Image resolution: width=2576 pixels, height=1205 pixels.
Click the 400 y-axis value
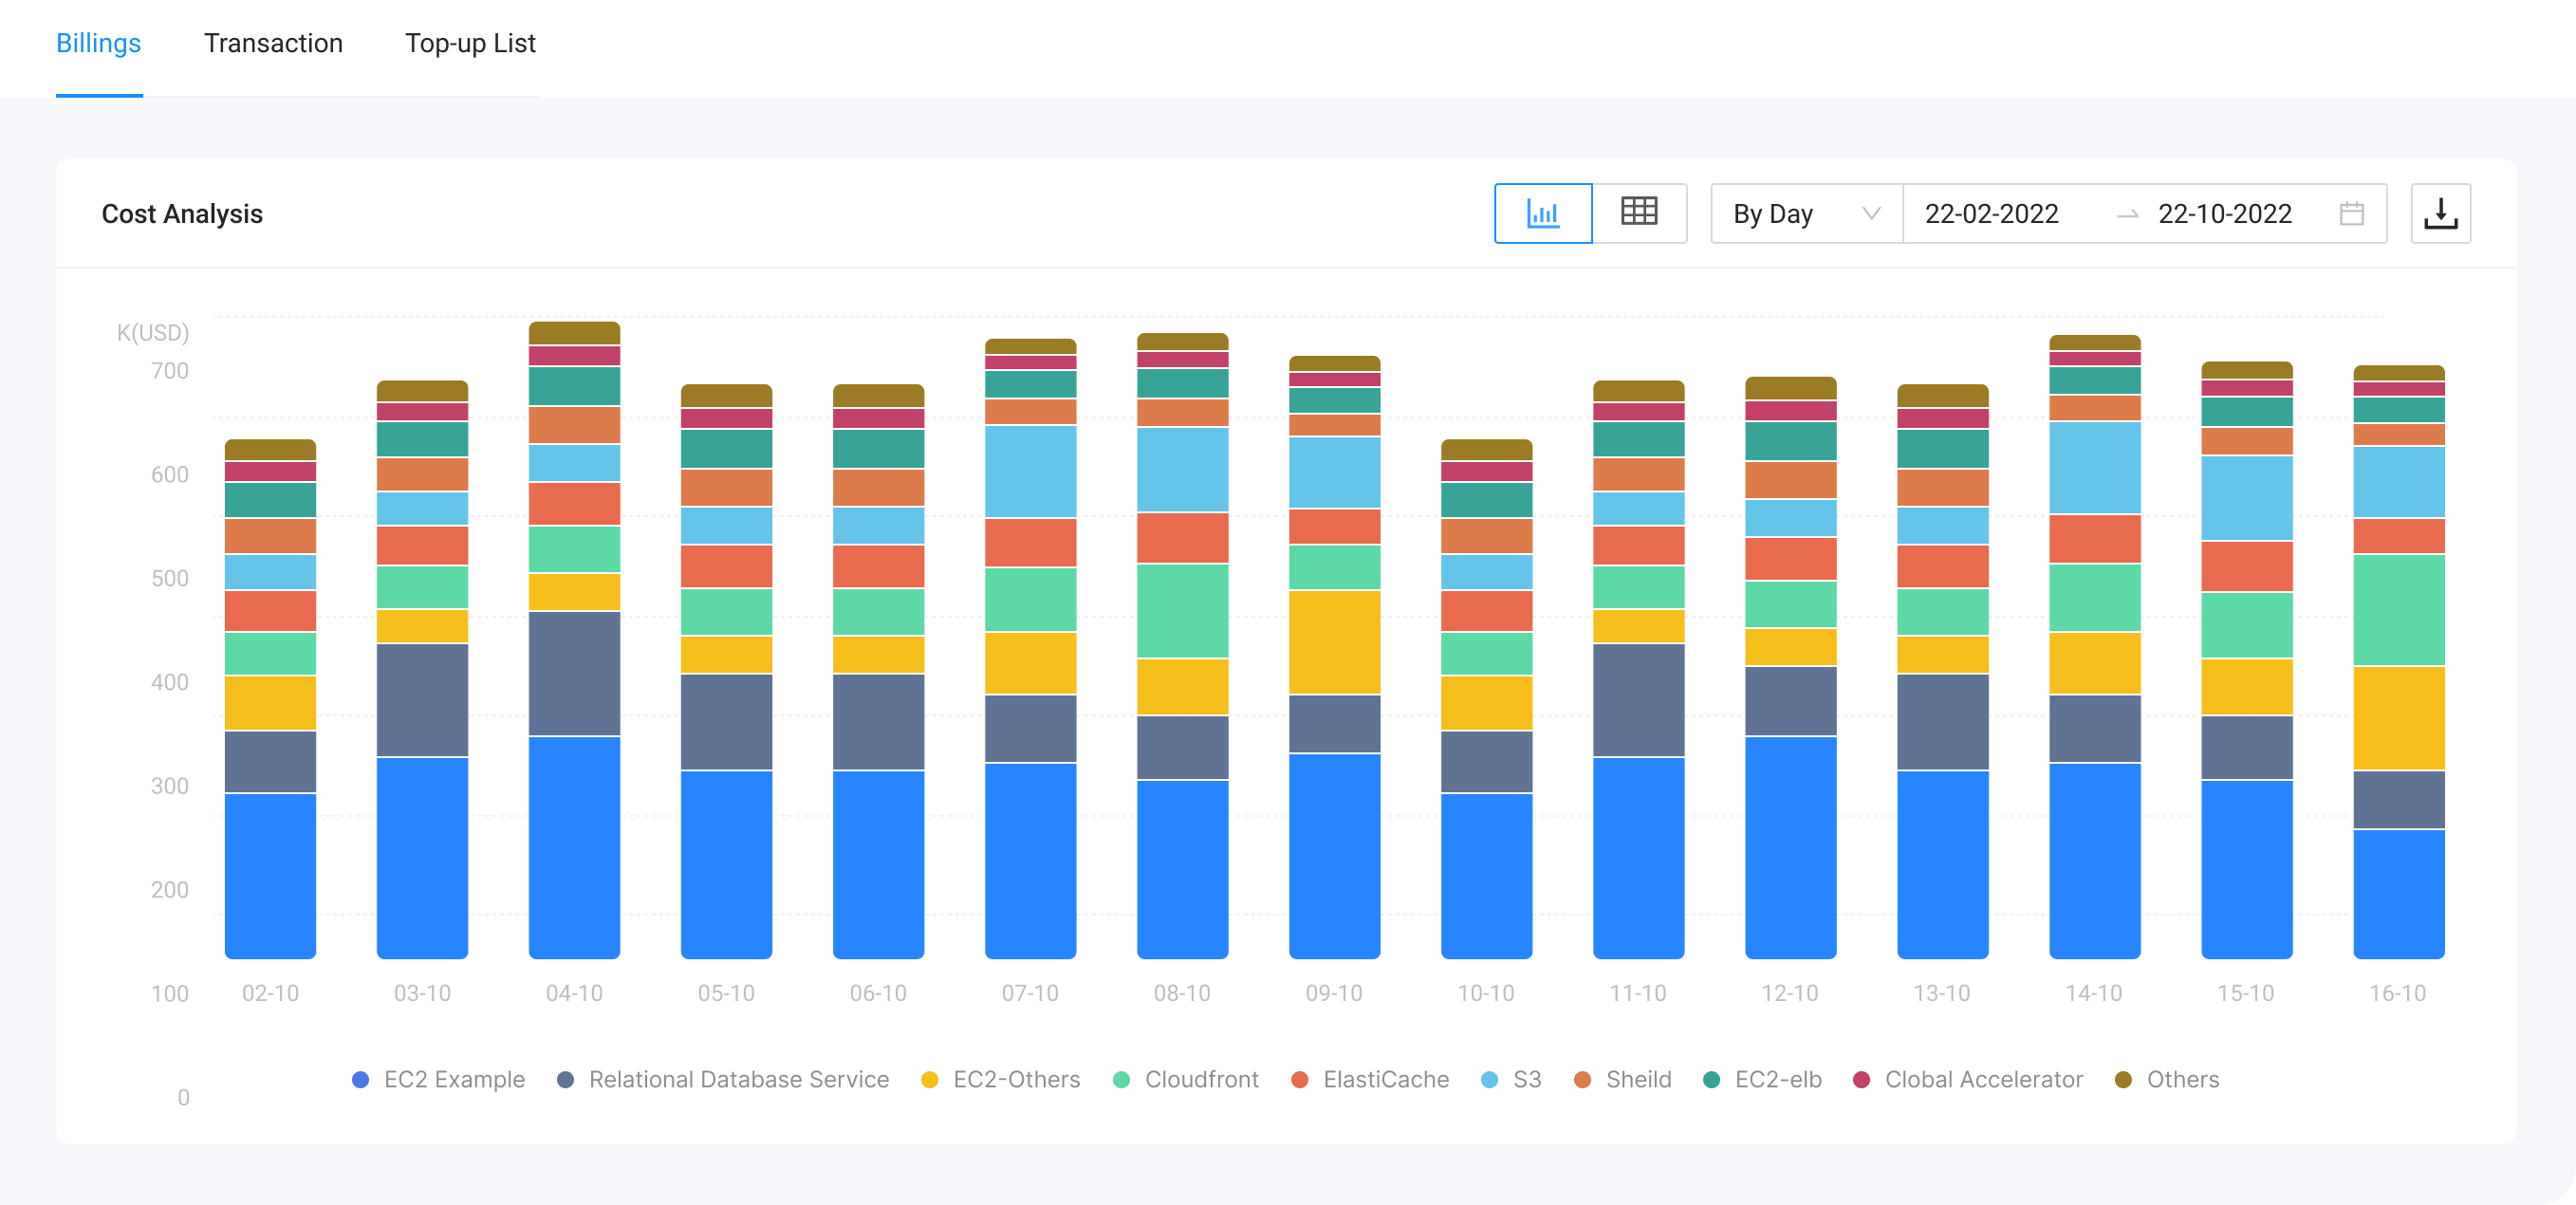pyautogui.click(x=170, y=682)
